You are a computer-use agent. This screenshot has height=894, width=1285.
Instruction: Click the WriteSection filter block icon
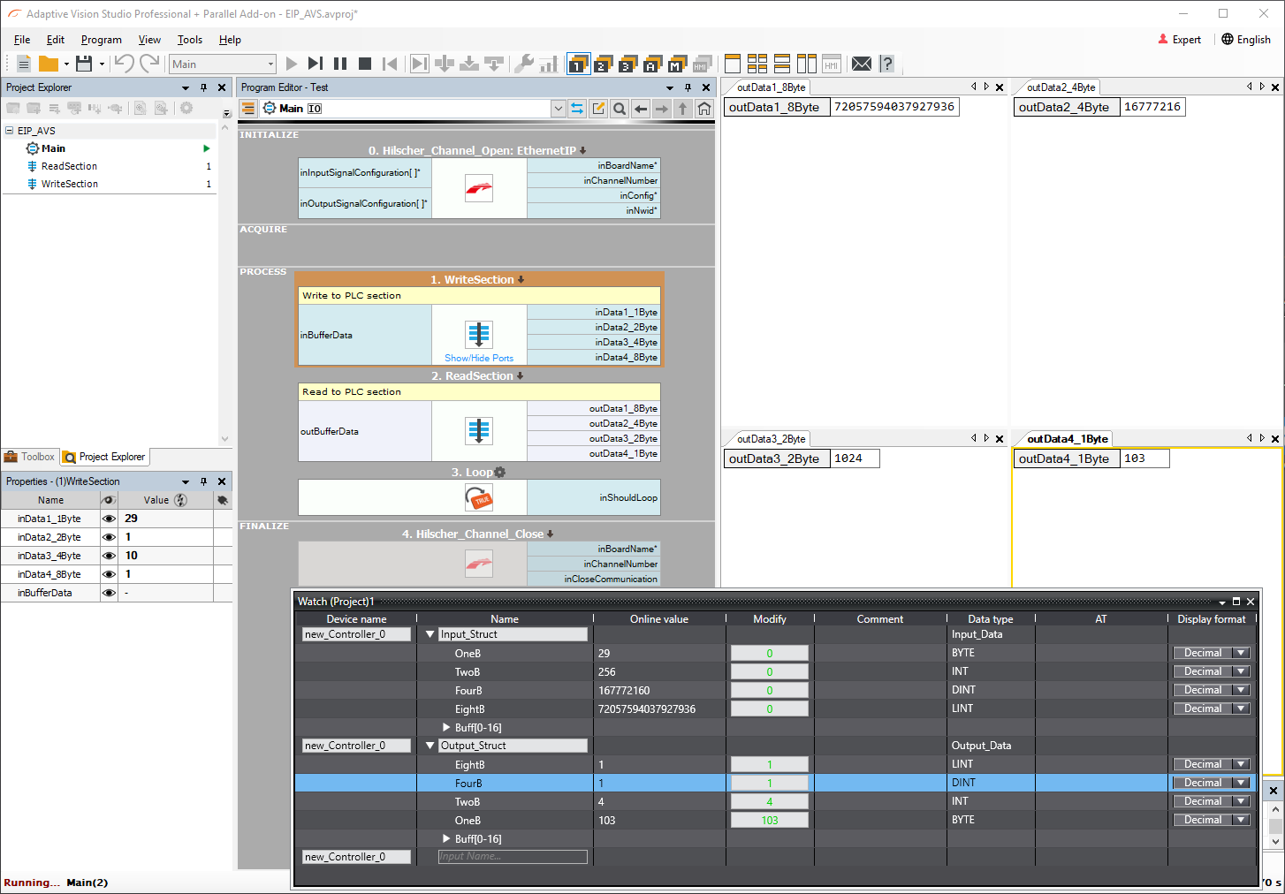[479, 334]
